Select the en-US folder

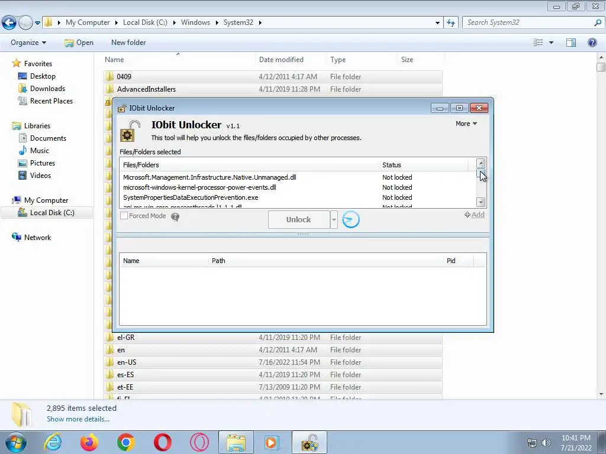tap(273, 362)
